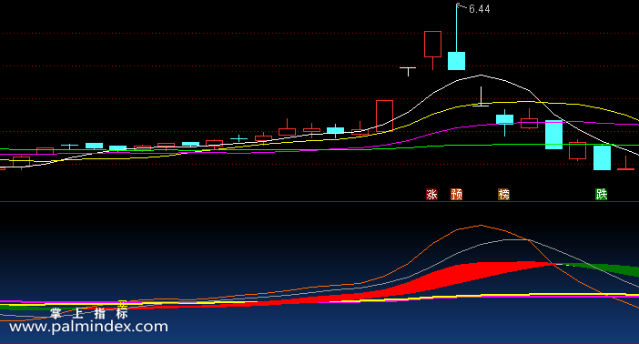The width and height of the screenshot is (639, 344).
Task: Click the small yellow marker on indicator lines
Action: click(122, 304)
